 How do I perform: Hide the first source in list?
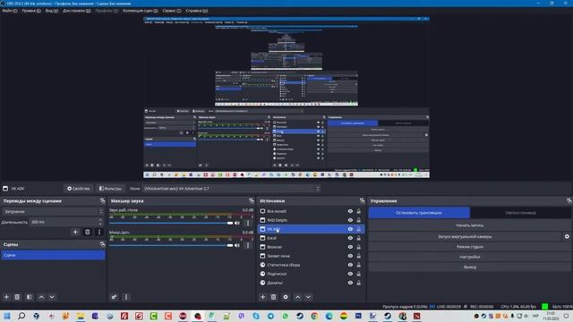[350, 211]
